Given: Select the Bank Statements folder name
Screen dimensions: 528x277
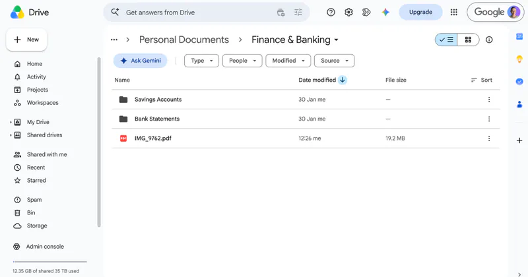Looking at the screenshot, I should pyautogui.click(x=157, y=119).
